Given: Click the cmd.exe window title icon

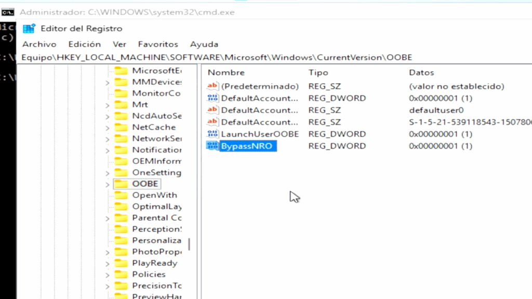Looking at the screenshot, I should coord(8,11).
